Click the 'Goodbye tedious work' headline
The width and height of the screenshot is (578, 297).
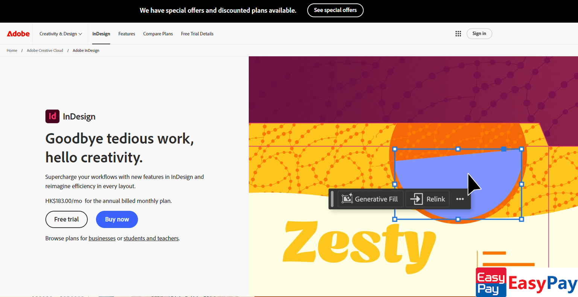pos(120,148)
